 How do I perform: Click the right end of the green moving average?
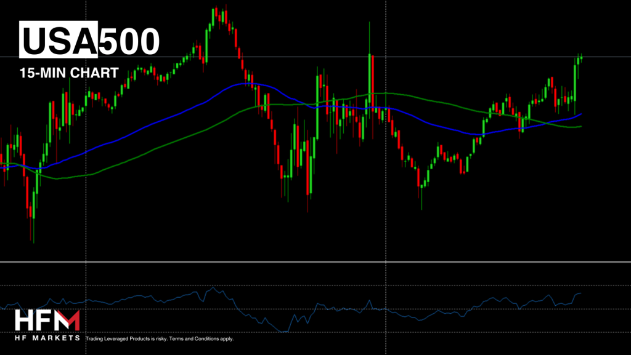tap(580, 126)
